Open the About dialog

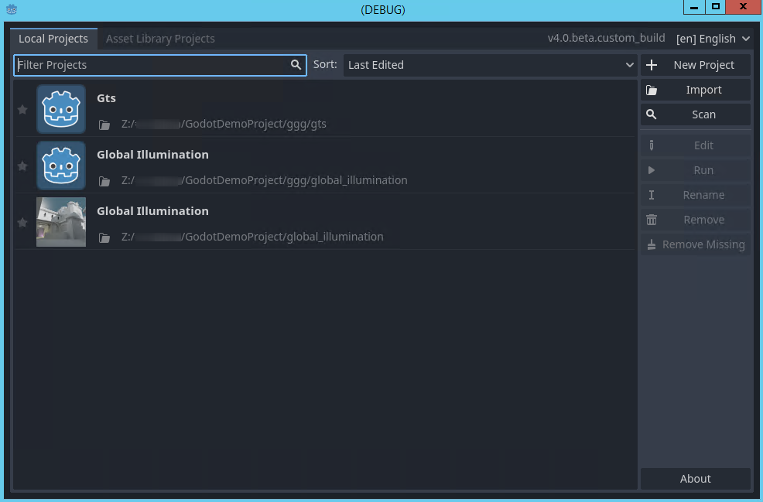click(696, 479)
